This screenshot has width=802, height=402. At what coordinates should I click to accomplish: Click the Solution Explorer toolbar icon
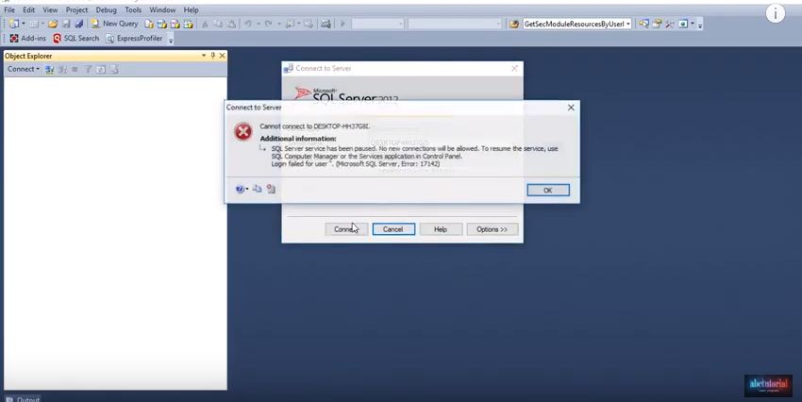point(643,24)
